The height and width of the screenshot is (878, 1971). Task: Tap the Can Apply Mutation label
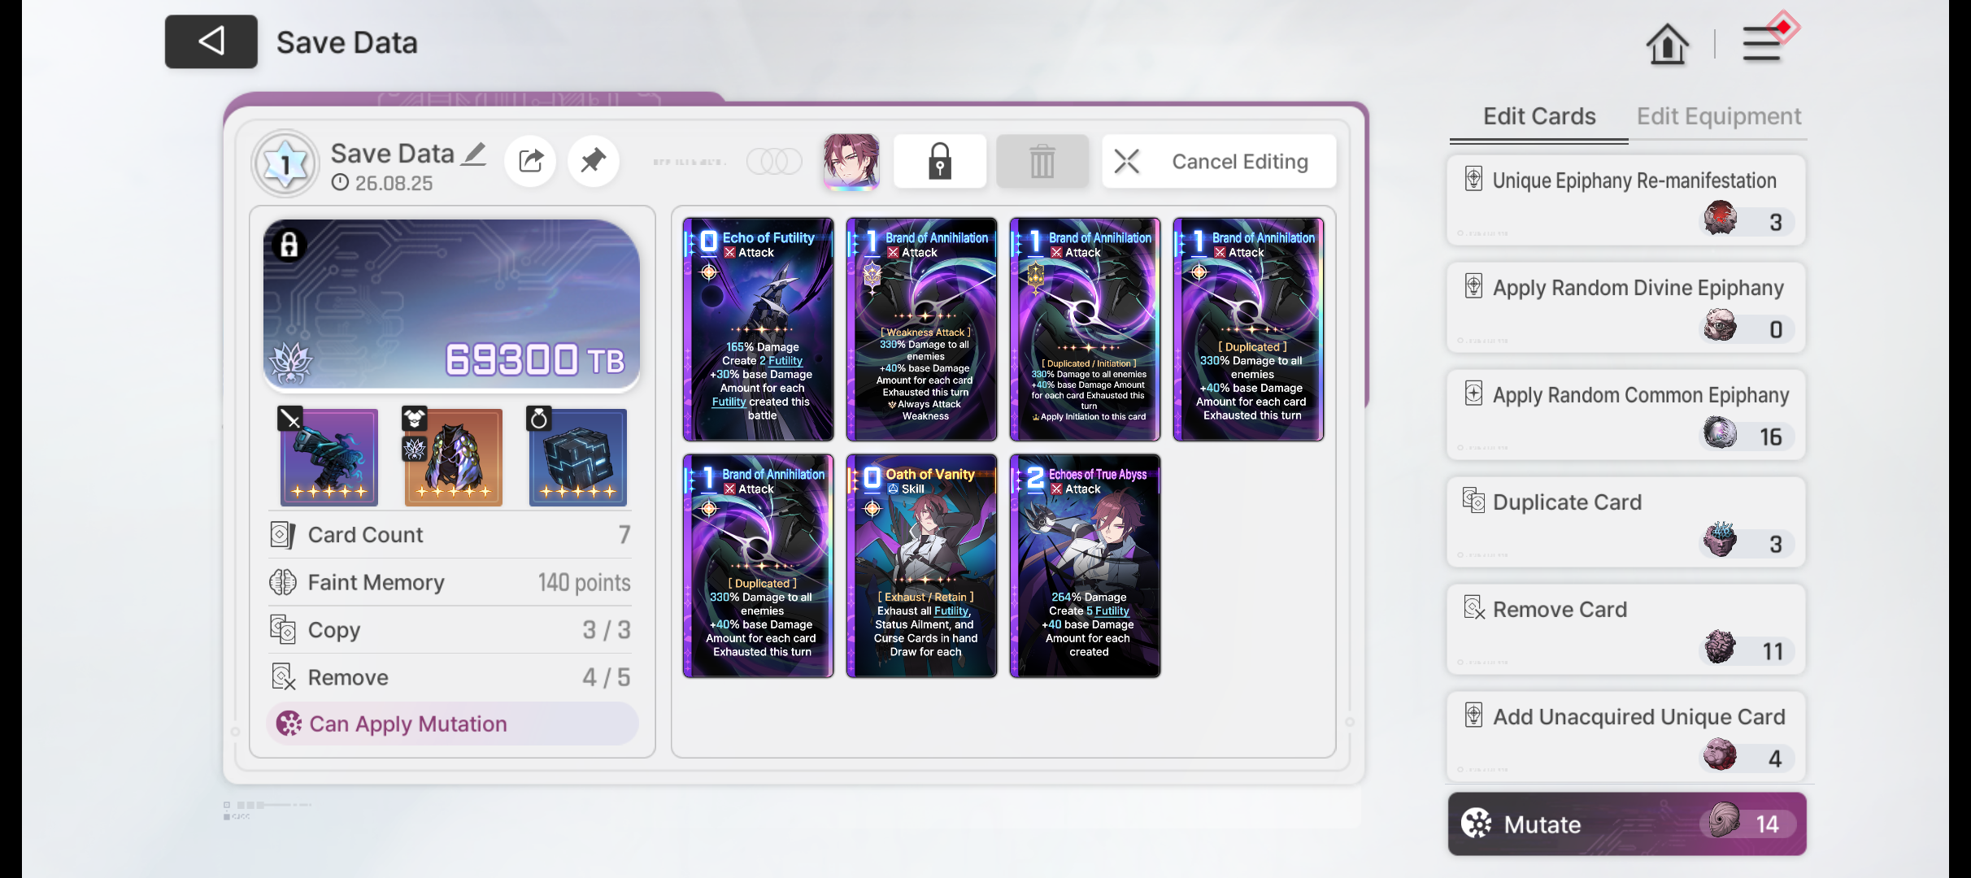tap(452, 724)
